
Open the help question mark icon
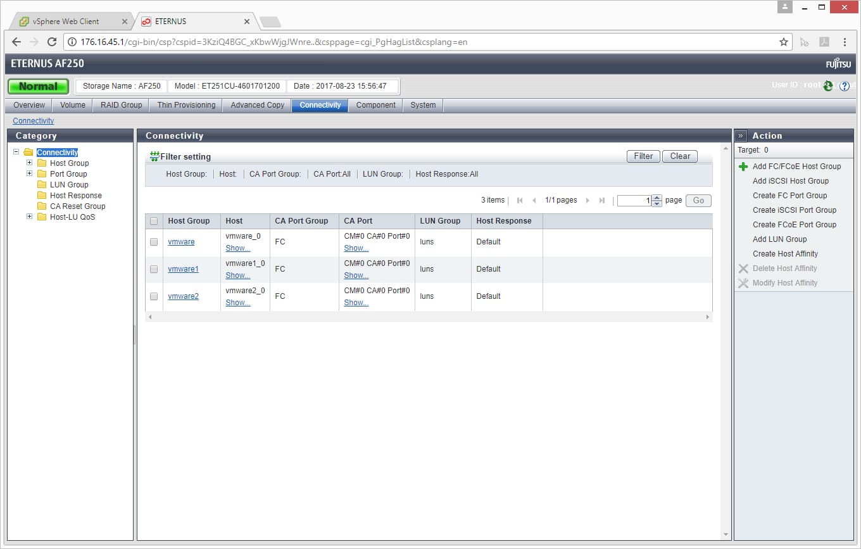tap(845, 86)
